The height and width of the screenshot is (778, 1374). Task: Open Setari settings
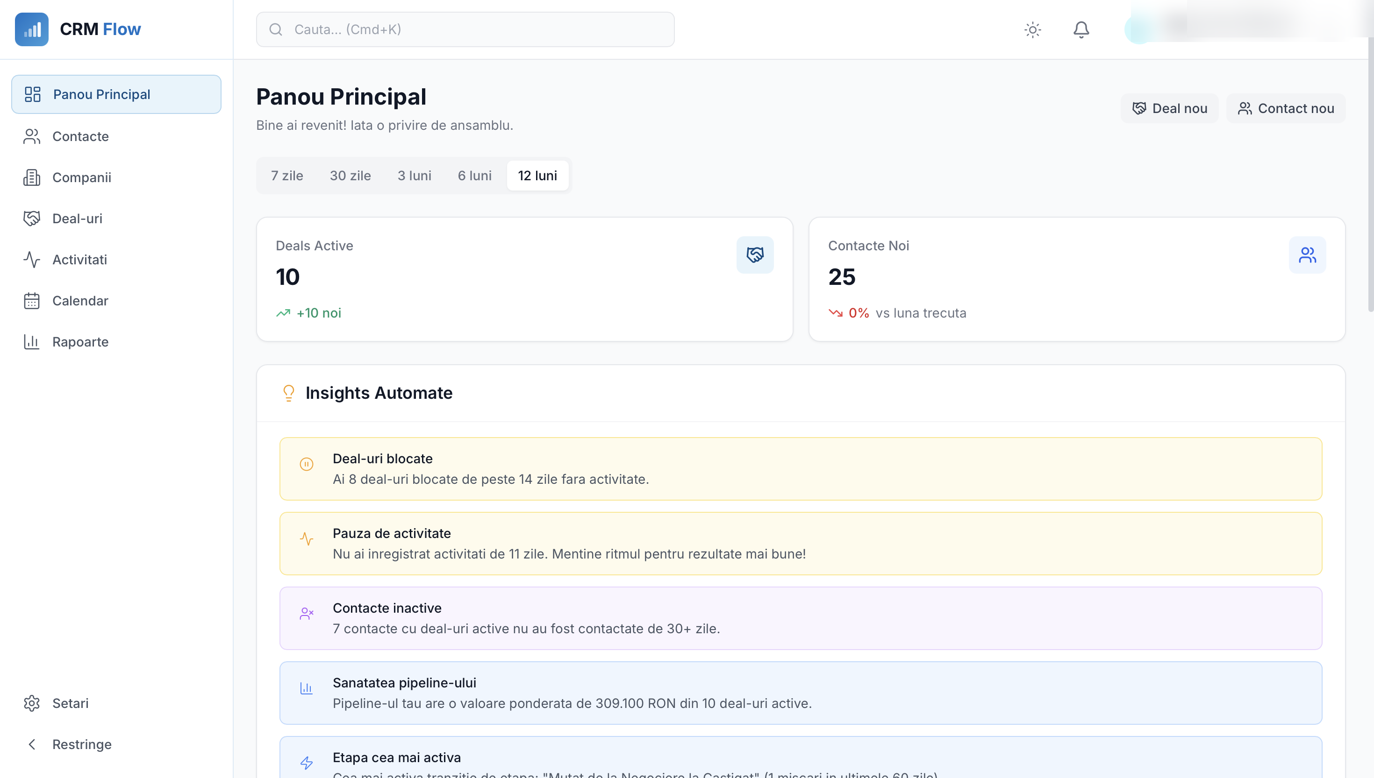pos(116,703)
